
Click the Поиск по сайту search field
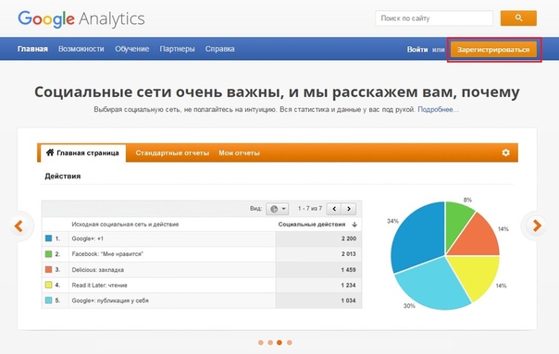tap(434, 18)
